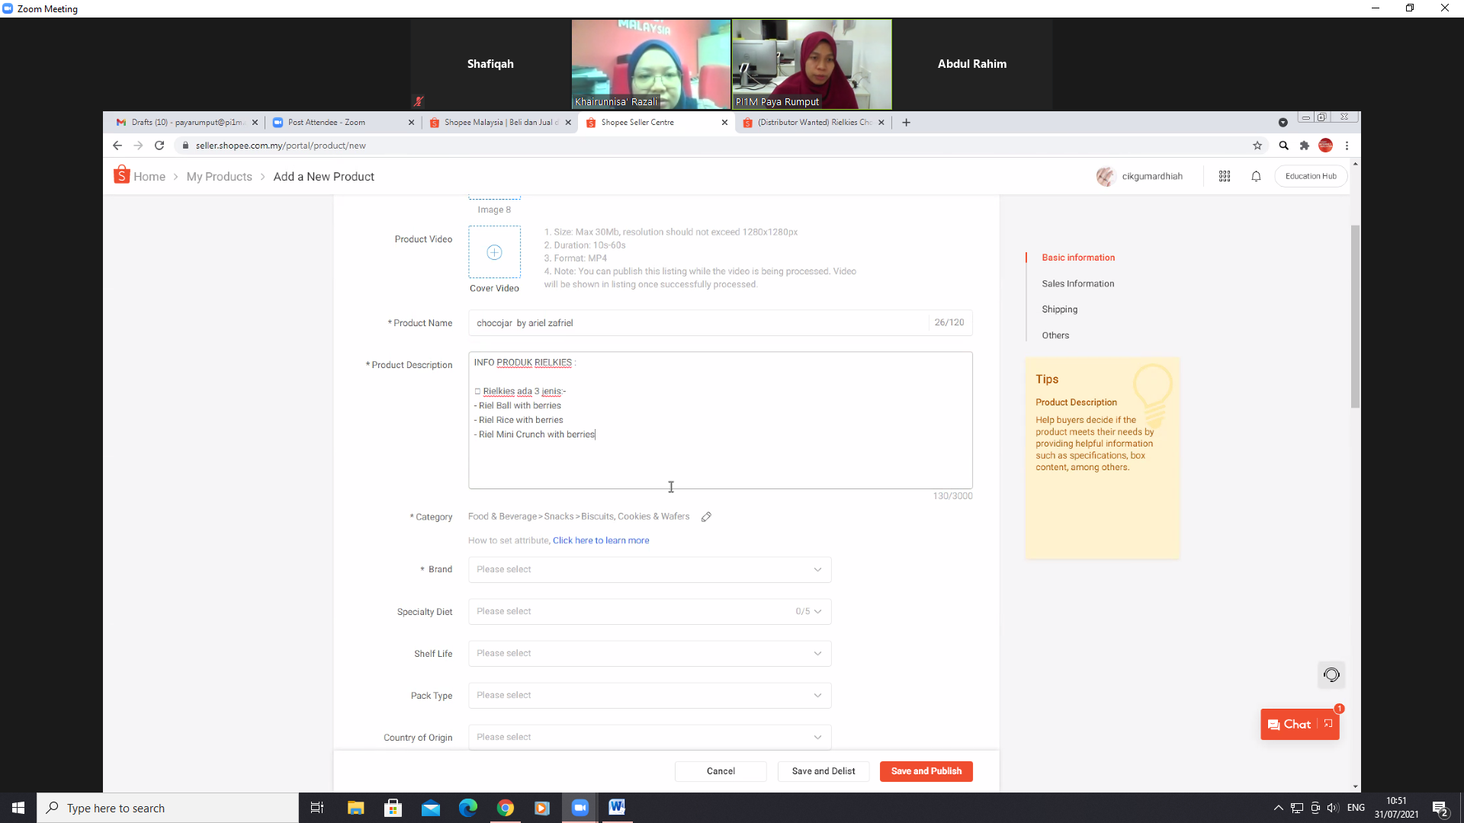
Task: Open Microsoft Store from taskbar
Action: 393,808
